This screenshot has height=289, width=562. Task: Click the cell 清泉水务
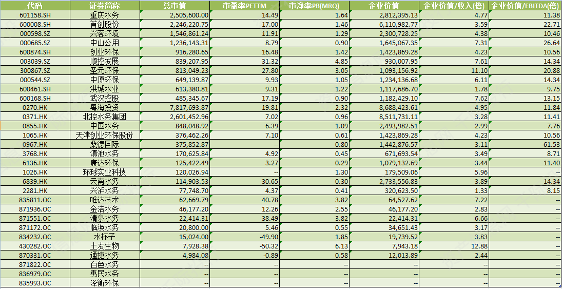pos(104,218)
